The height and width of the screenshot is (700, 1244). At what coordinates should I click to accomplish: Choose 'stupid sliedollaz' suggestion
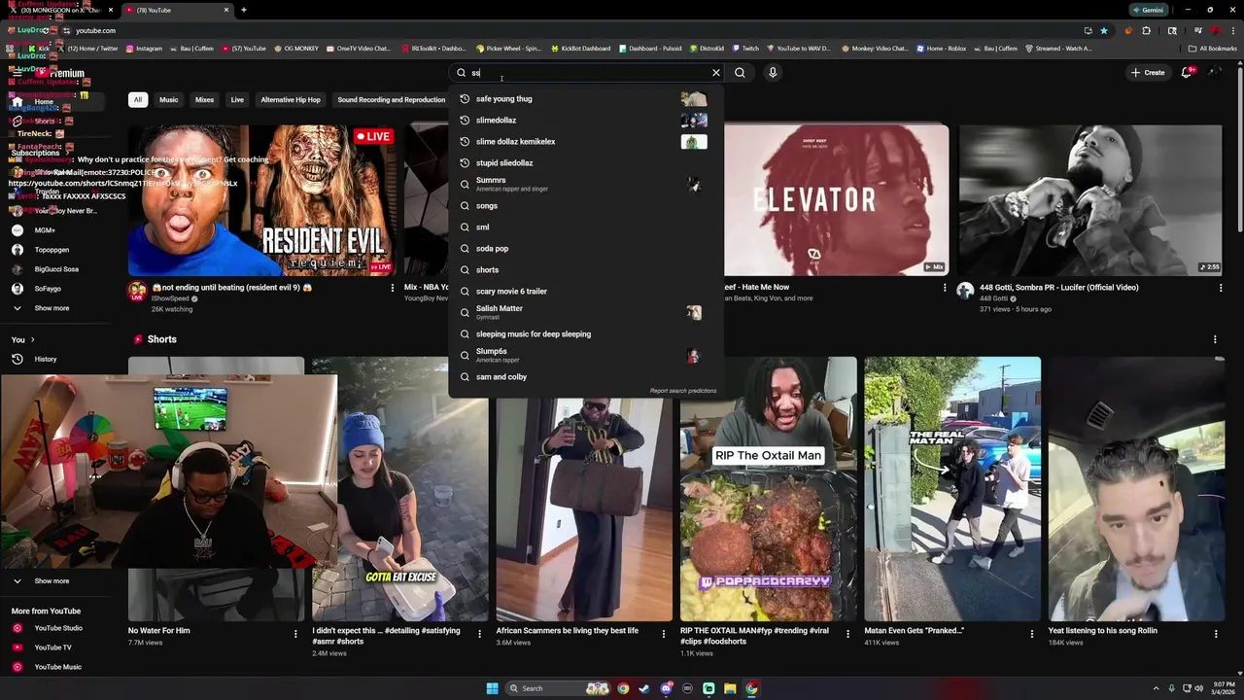click(584, 162)
